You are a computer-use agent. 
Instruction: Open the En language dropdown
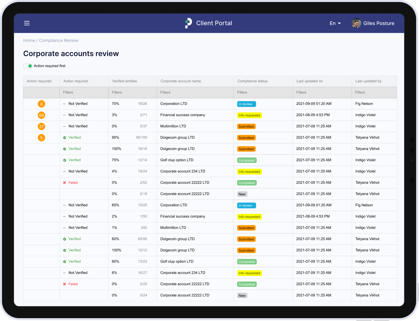[335, 23]
